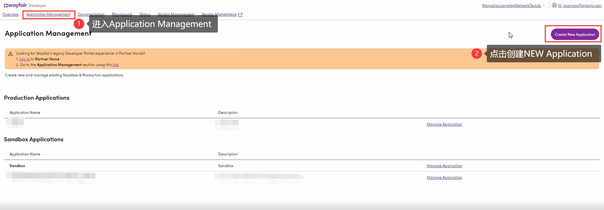Click Manage Application in the last sandbox row

pyautogui.click(x=444, y=177)
